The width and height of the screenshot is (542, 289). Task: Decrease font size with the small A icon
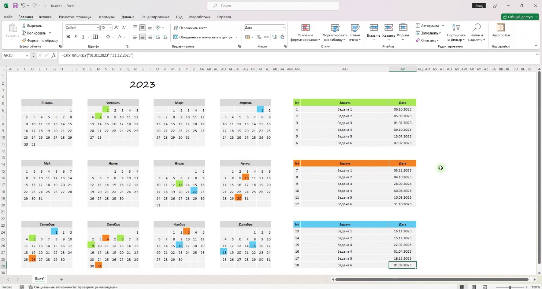(124, 28)
